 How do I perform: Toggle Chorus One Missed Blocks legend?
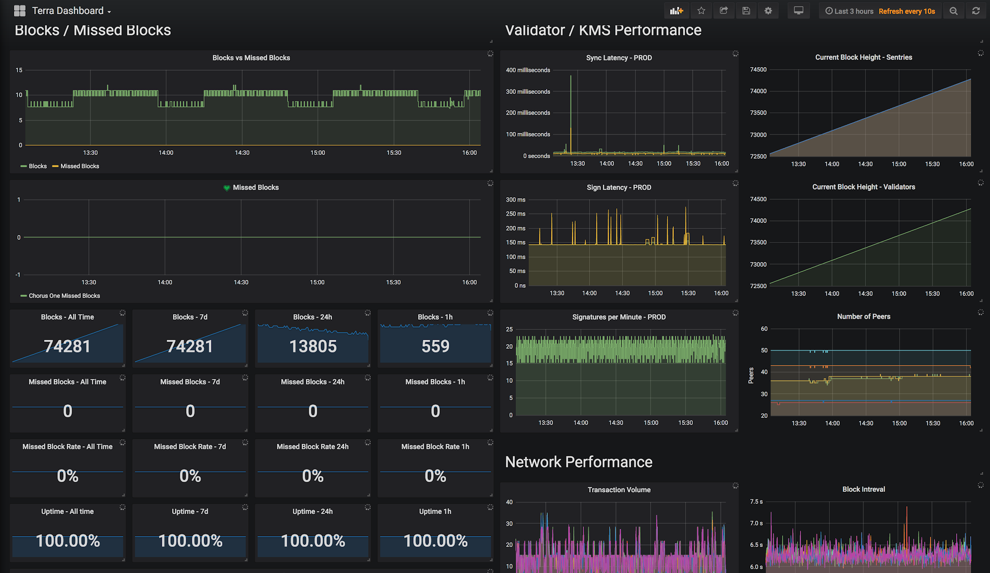click(x=64, y=295)
